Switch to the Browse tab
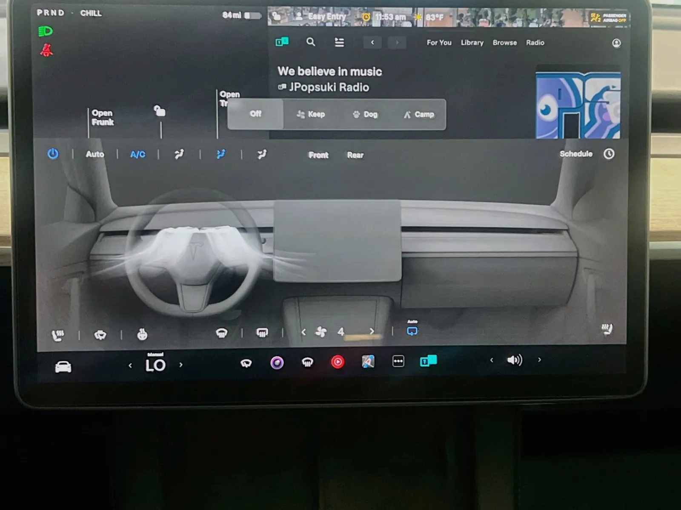Image resolution: width=681 pixels, height=510 pixels. [x=505, y=42]
